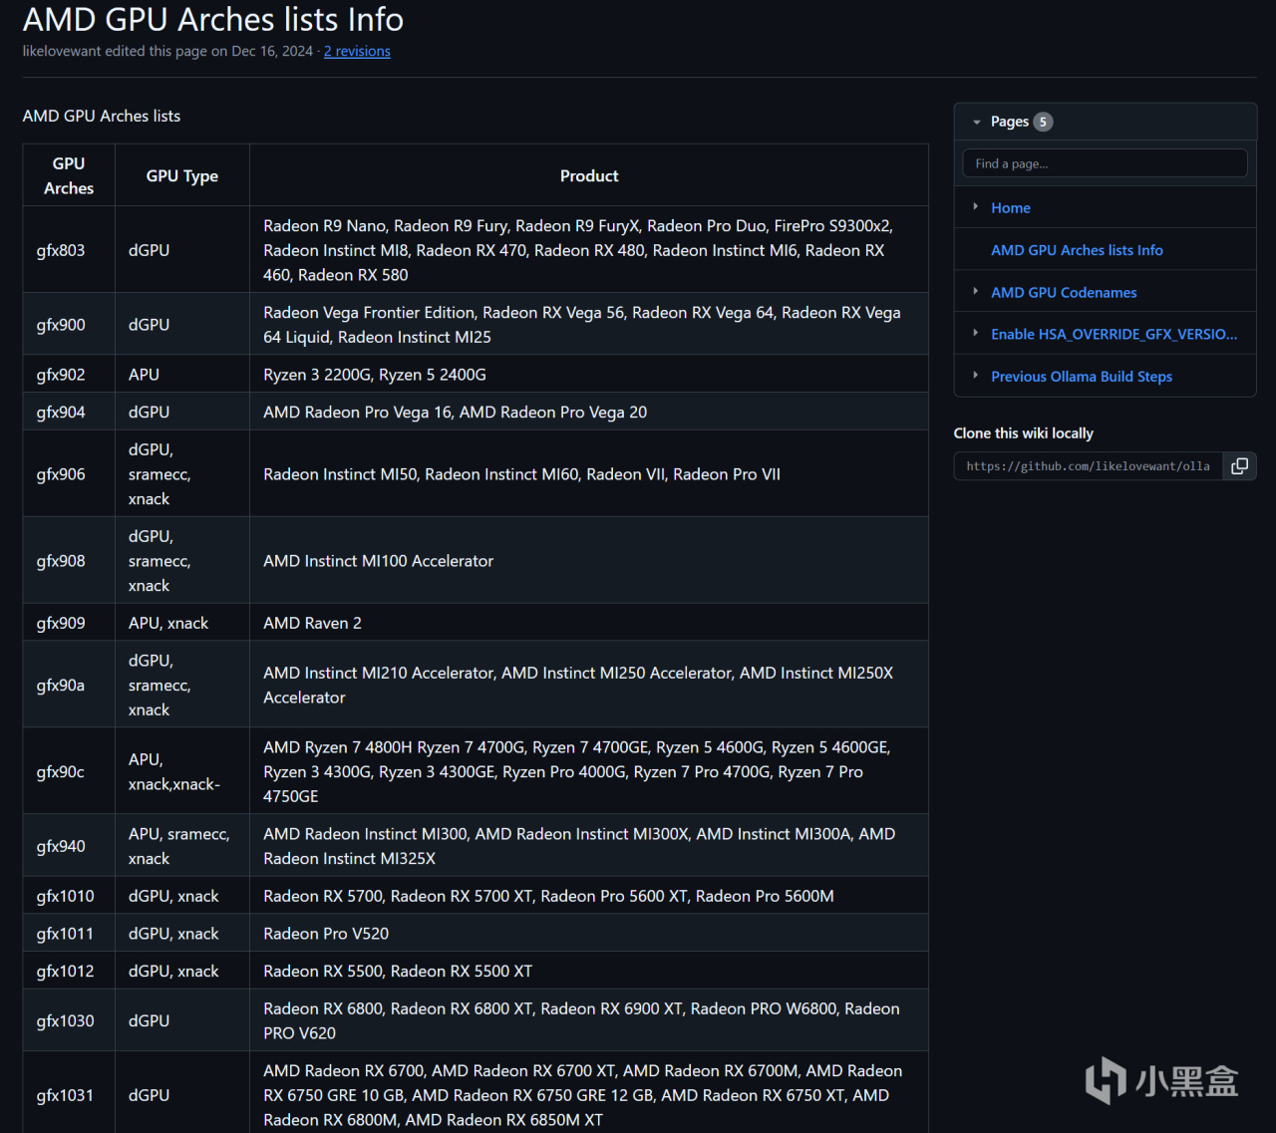Click the gfx1012 table cell
The height and width of the screenshot is (1133, 1276).
[x=69, y=971]
